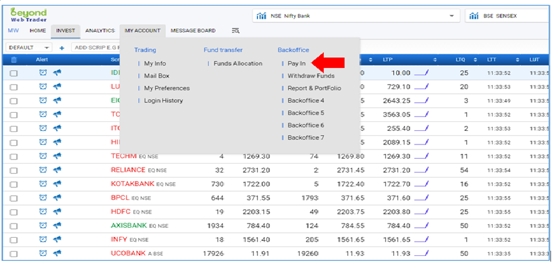Open Withdraw Funds under Backoffice
The height and width of the screenshot is (264, 554).
(x=310, y=76)
